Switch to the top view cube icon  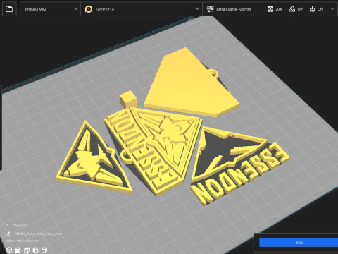[27, 250]
